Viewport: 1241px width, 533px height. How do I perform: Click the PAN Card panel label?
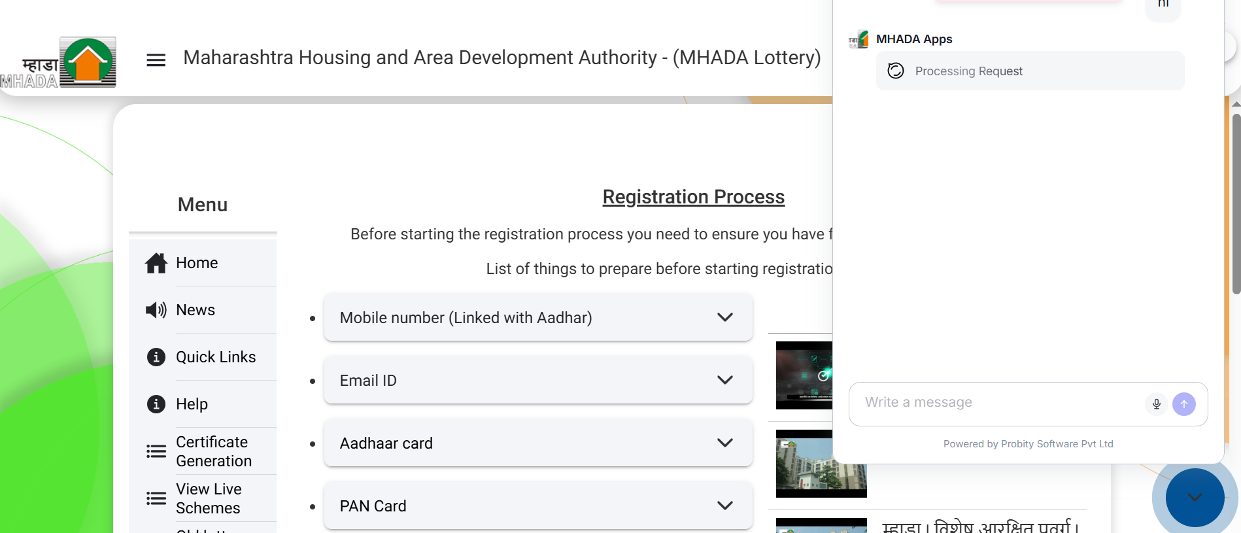373,506
